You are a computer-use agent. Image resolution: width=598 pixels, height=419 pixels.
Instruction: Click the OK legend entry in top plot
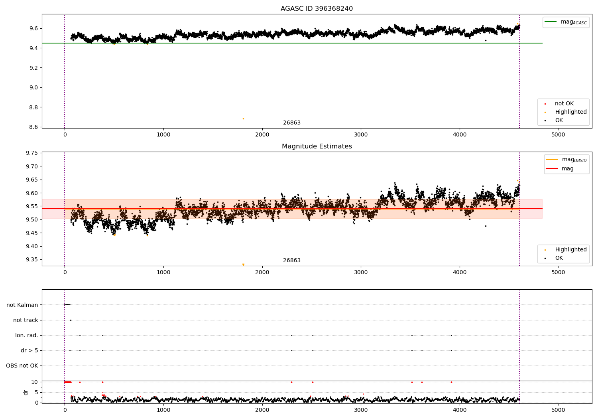point(554,120)
